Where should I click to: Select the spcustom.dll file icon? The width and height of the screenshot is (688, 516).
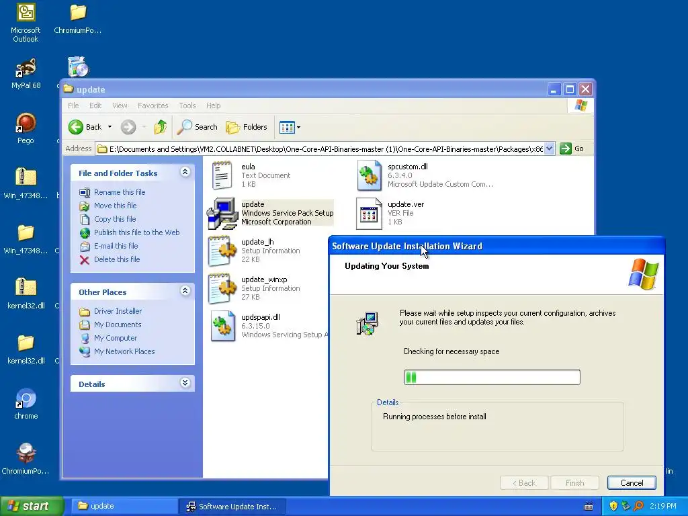point(369,175)
